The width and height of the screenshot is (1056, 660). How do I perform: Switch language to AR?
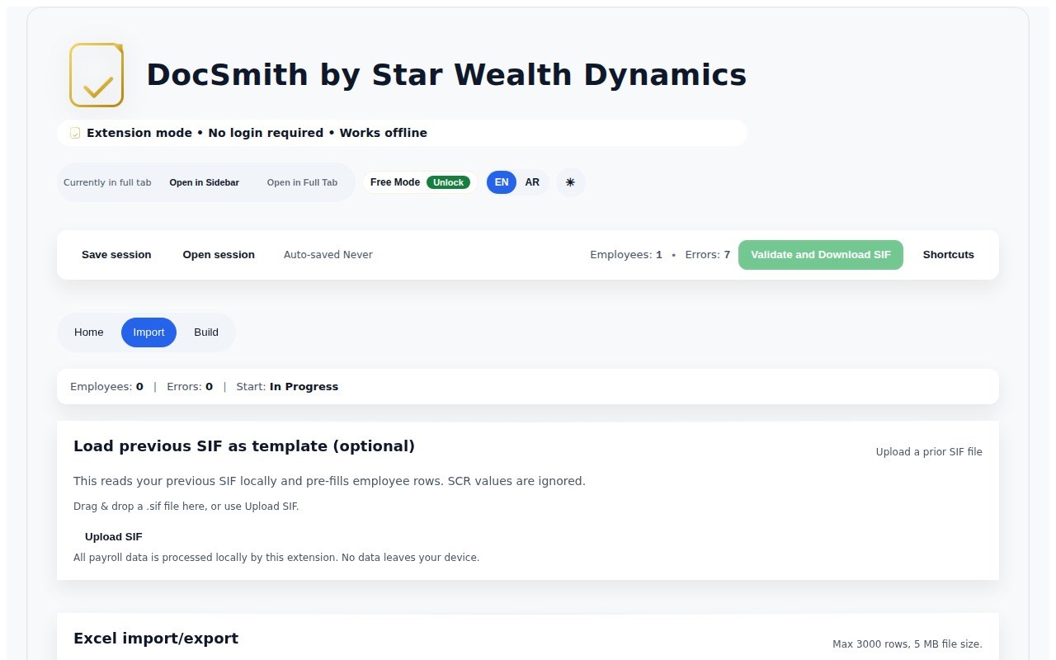pyautogui.click(x=532, y=182)
